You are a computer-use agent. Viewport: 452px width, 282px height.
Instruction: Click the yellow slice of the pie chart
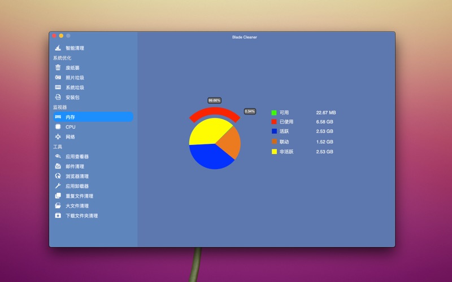tap(206, 131)
